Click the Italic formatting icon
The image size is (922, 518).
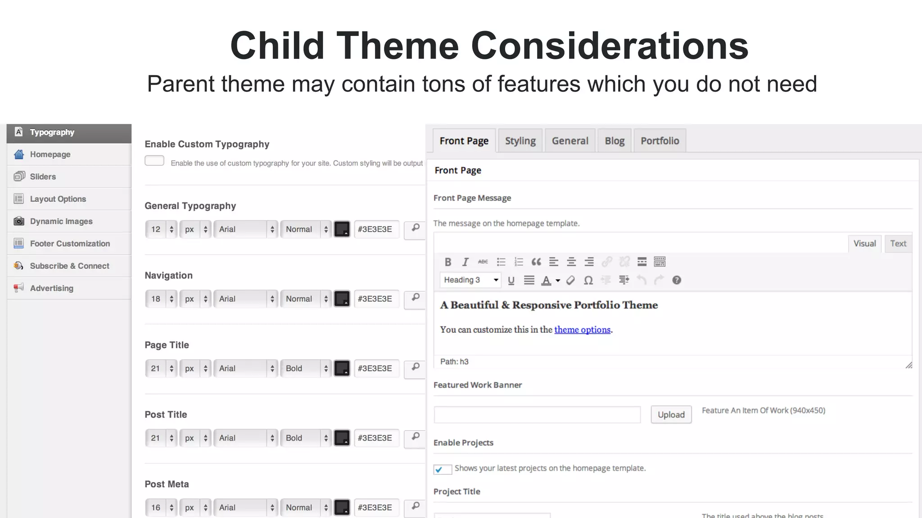[x=465, y=262]
